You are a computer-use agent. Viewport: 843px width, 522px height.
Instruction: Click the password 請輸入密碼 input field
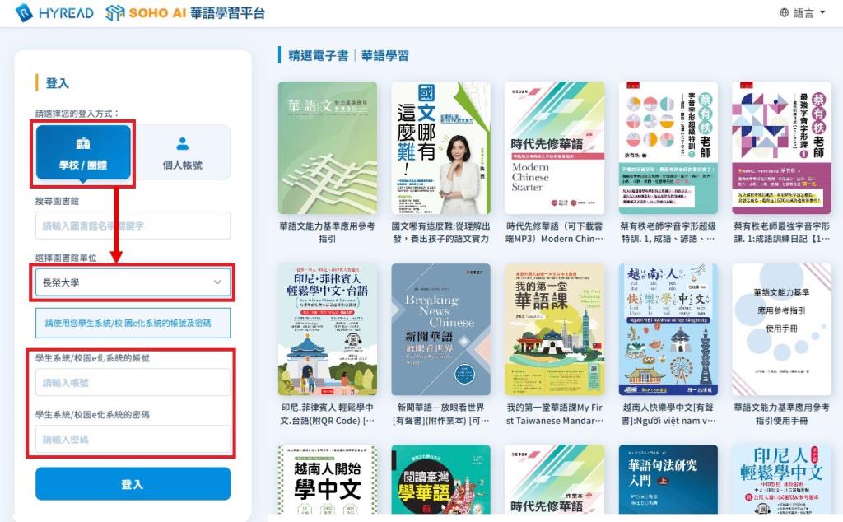133,439
